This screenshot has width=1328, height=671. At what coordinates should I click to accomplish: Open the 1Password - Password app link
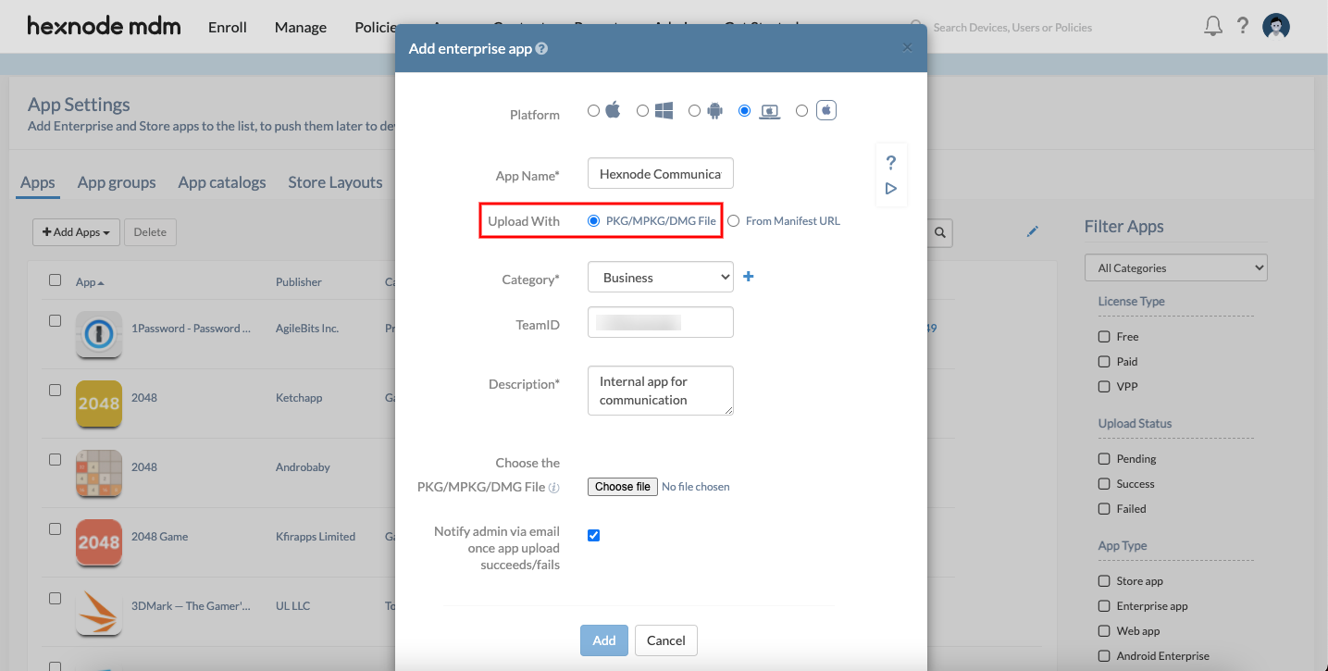(192, 329)
